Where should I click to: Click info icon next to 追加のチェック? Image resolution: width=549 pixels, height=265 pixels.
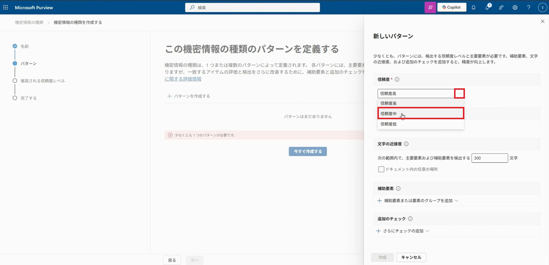point(410,219)
